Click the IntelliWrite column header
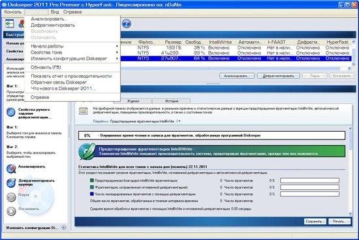359x240 pixels. 220,42
